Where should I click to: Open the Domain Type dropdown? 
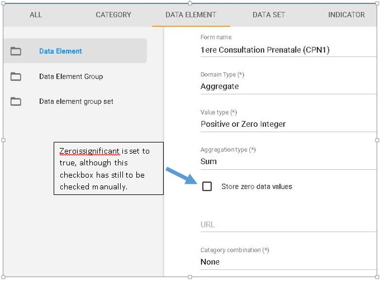click(288, 86)
